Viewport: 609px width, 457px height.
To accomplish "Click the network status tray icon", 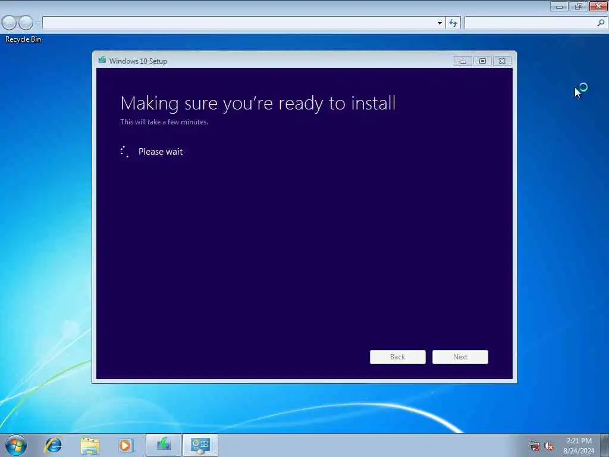I will 535,446.
